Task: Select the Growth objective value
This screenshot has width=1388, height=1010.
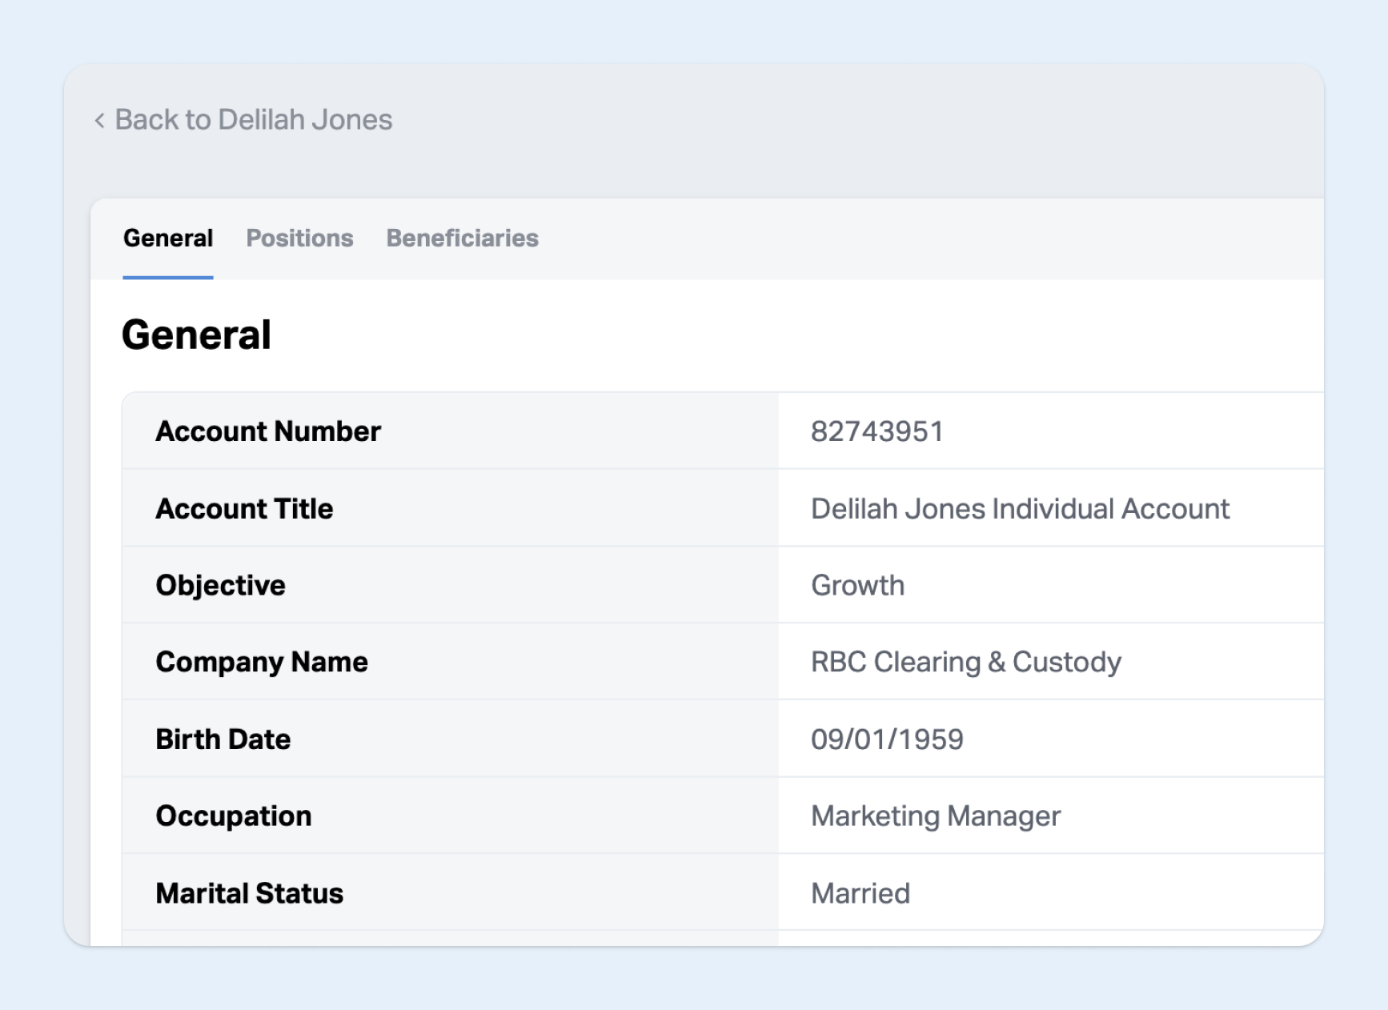Action: tap(857, 586)
